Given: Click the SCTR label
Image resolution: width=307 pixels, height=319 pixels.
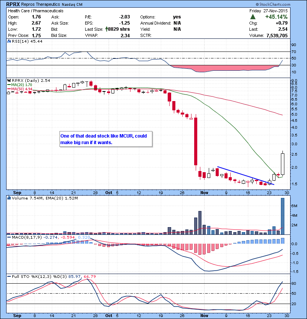Looking at the screenshot, I should click(146, 35).
